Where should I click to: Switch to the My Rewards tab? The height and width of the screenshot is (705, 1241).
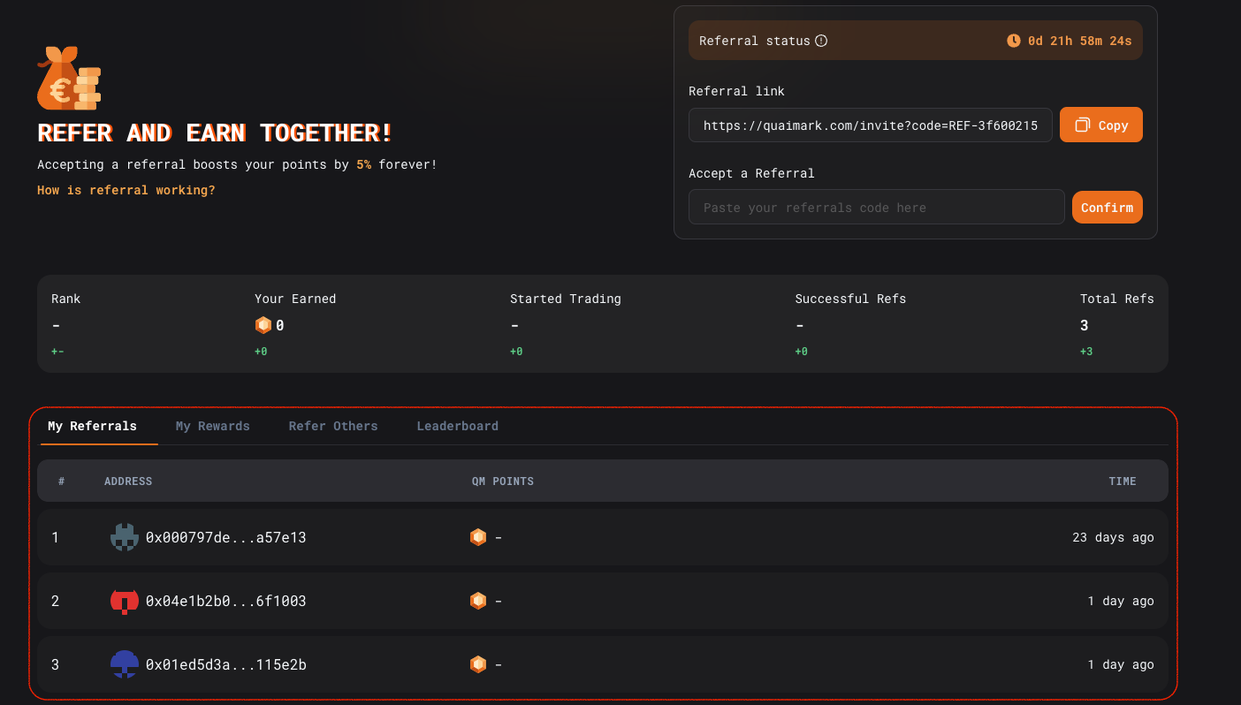point(213,426)
